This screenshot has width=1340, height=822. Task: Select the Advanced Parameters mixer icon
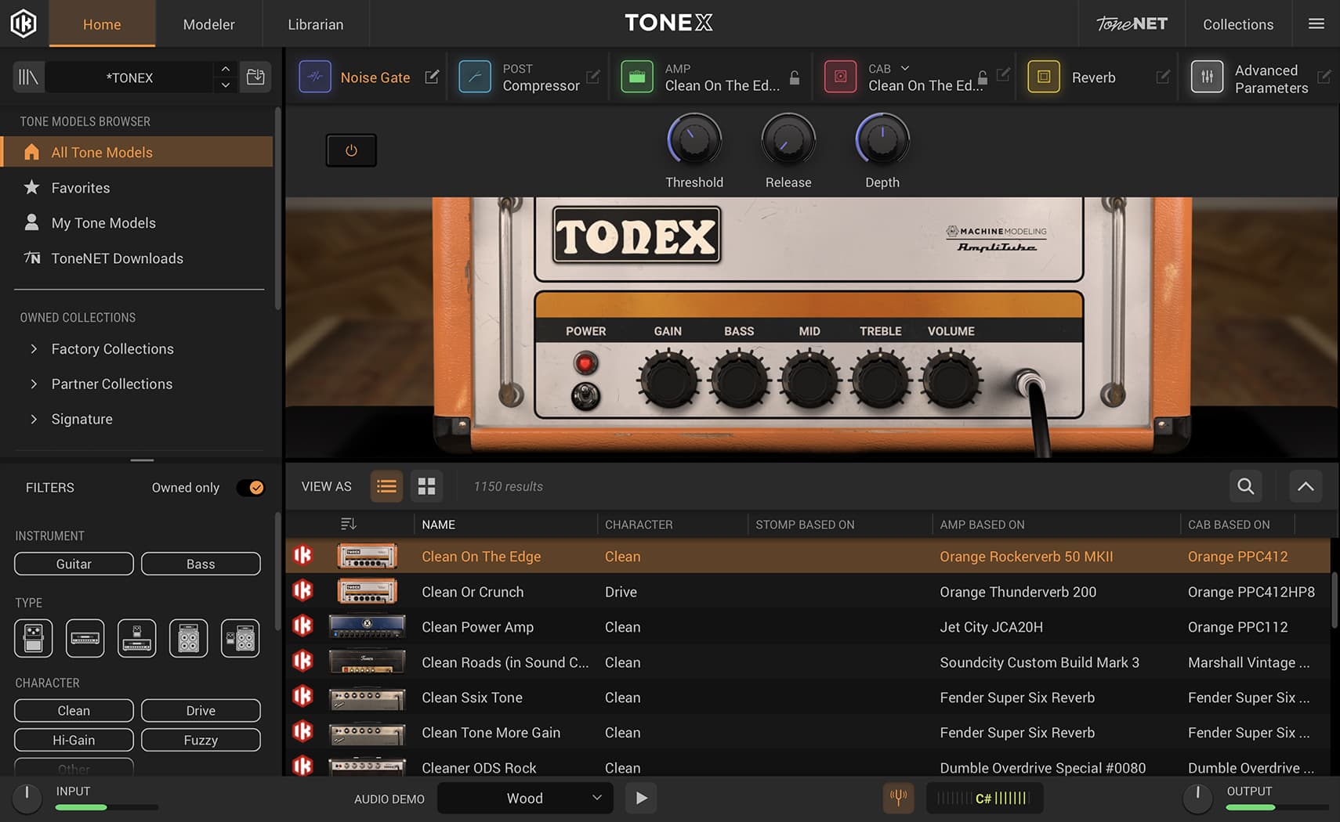(x=1207, y=78)
